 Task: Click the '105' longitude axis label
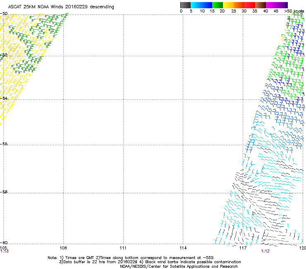coord(3,248)
